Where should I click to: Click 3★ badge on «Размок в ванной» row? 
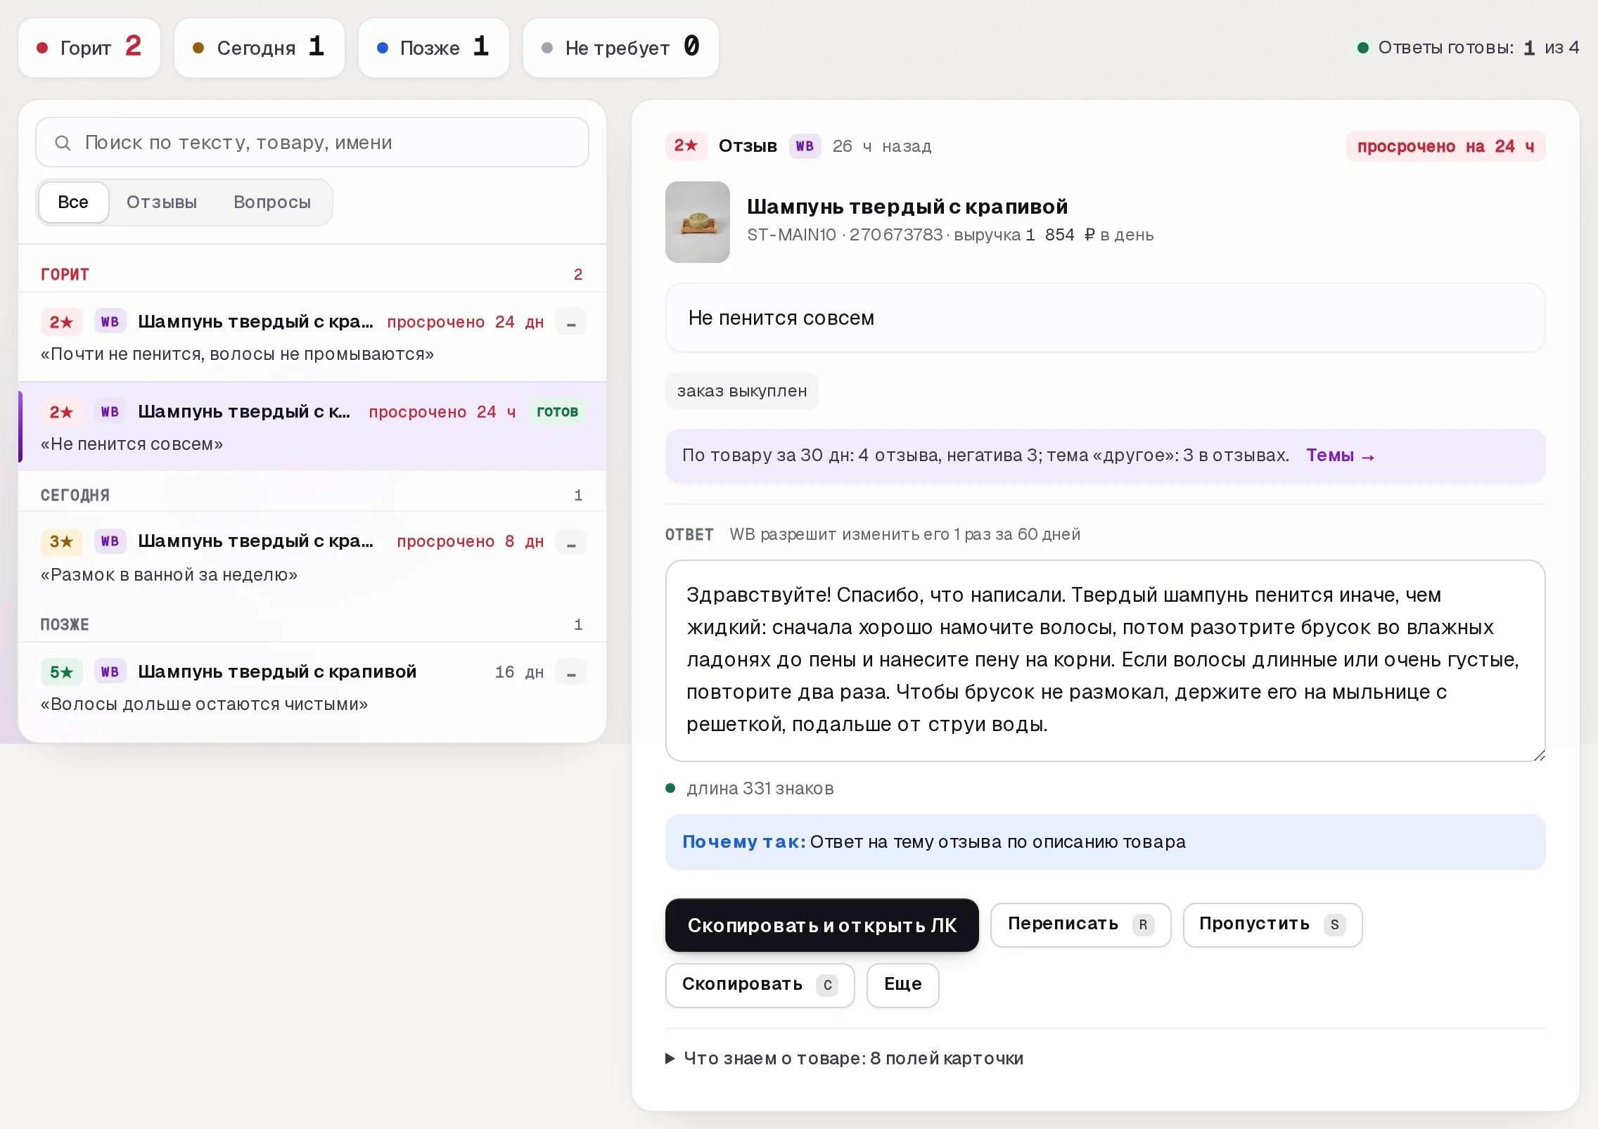tap(61, 541)
